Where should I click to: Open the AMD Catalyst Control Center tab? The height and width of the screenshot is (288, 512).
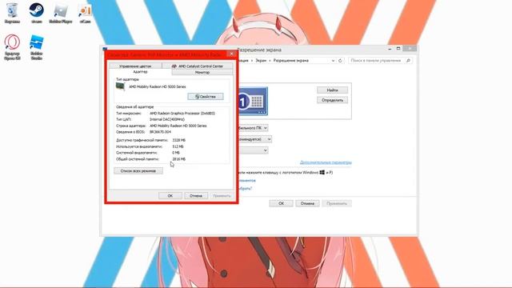198,66
